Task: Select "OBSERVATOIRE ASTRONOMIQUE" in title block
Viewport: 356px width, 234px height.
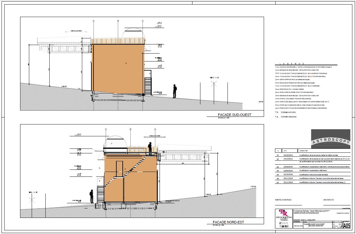Action: tap(306, 213)
